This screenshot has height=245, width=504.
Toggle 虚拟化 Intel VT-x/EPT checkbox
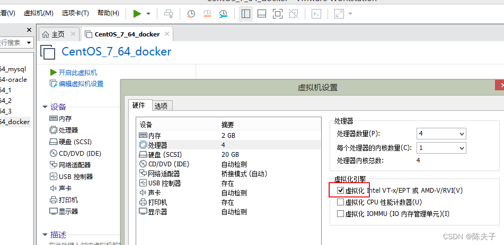point(340,191)
